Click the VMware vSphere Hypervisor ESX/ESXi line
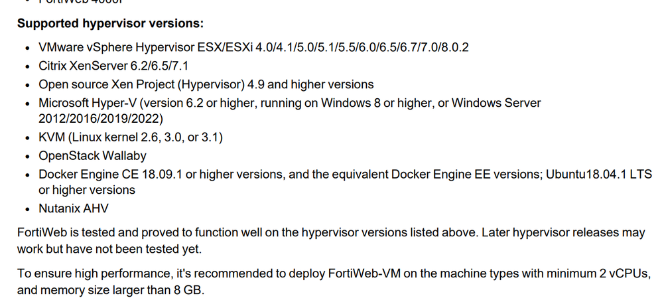 tap(254, 48)
